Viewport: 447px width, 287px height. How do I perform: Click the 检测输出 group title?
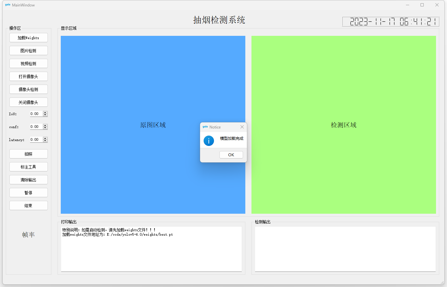point(262,222)
